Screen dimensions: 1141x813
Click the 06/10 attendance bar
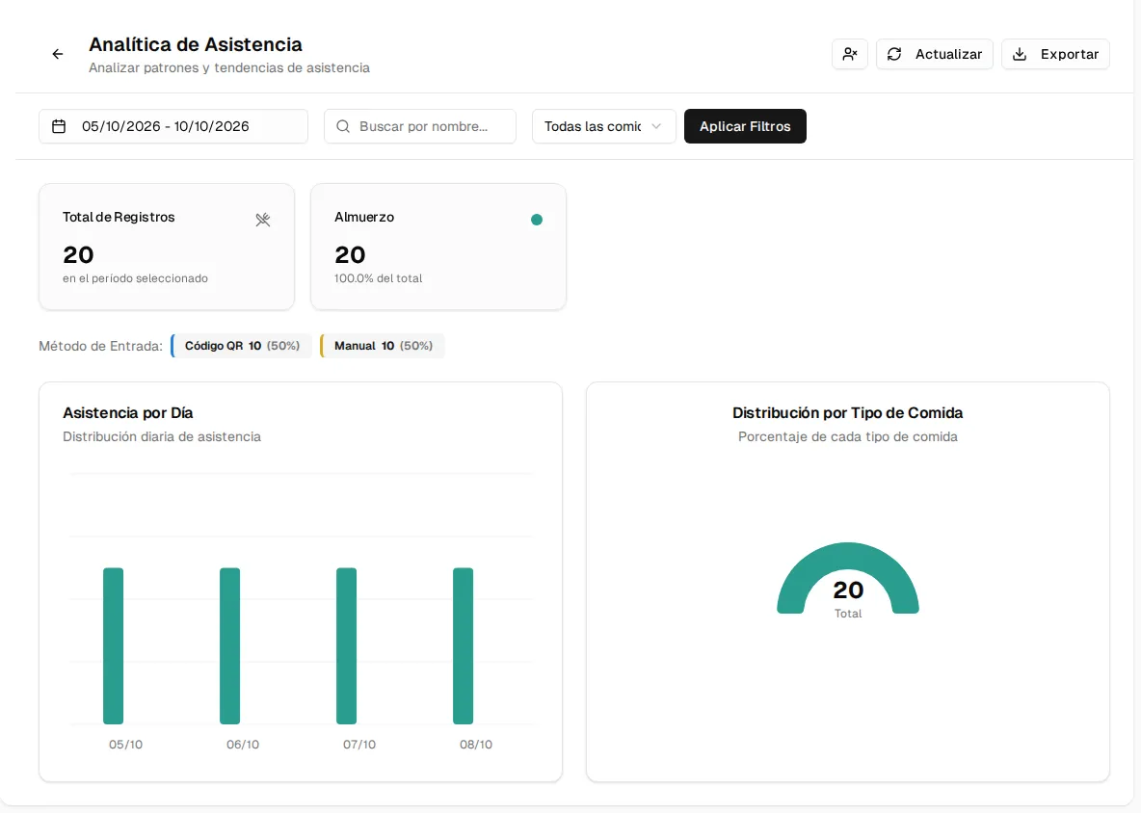[230, 645]
